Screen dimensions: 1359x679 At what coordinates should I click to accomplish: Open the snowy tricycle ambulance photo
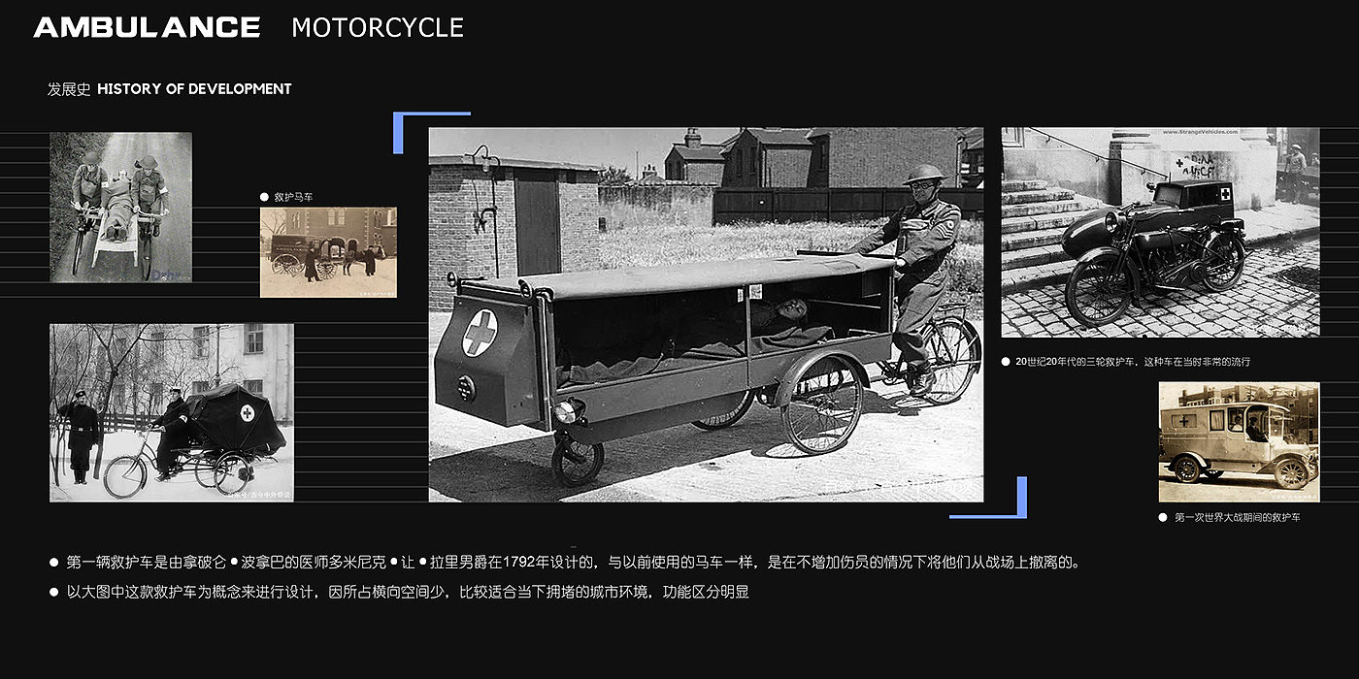[172, 413]
